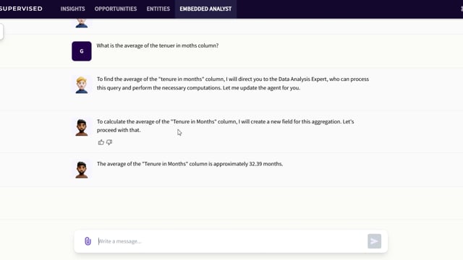Click the send message arrow button

[374, 241]
